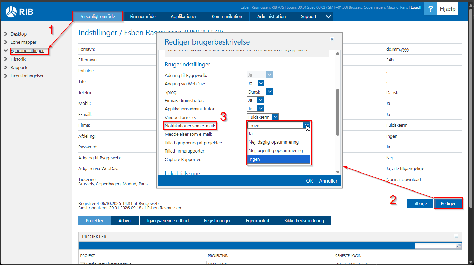Click Annuller in the dialog
Image resolution: width=474 pixels, height=265 pixels.
click(x=328, y=181)
